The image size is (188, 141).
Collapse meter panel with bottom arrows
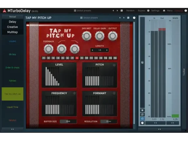[x=159, y=129]
